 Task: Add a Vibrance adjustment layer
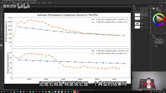click(162, 40)
